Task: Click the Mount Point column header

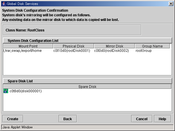Action: (x=28, y=46)
